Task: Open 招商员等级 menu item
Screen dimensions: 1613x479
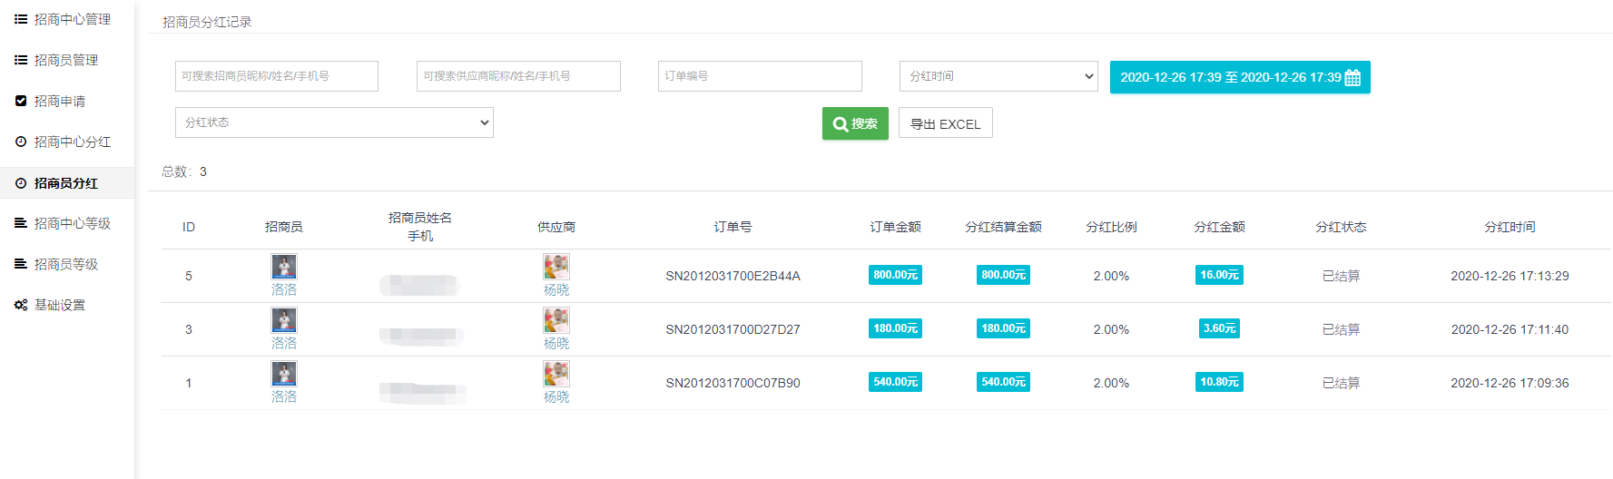Action: pos(67,264)
